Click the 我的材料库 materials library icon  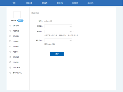click(10, 68)
